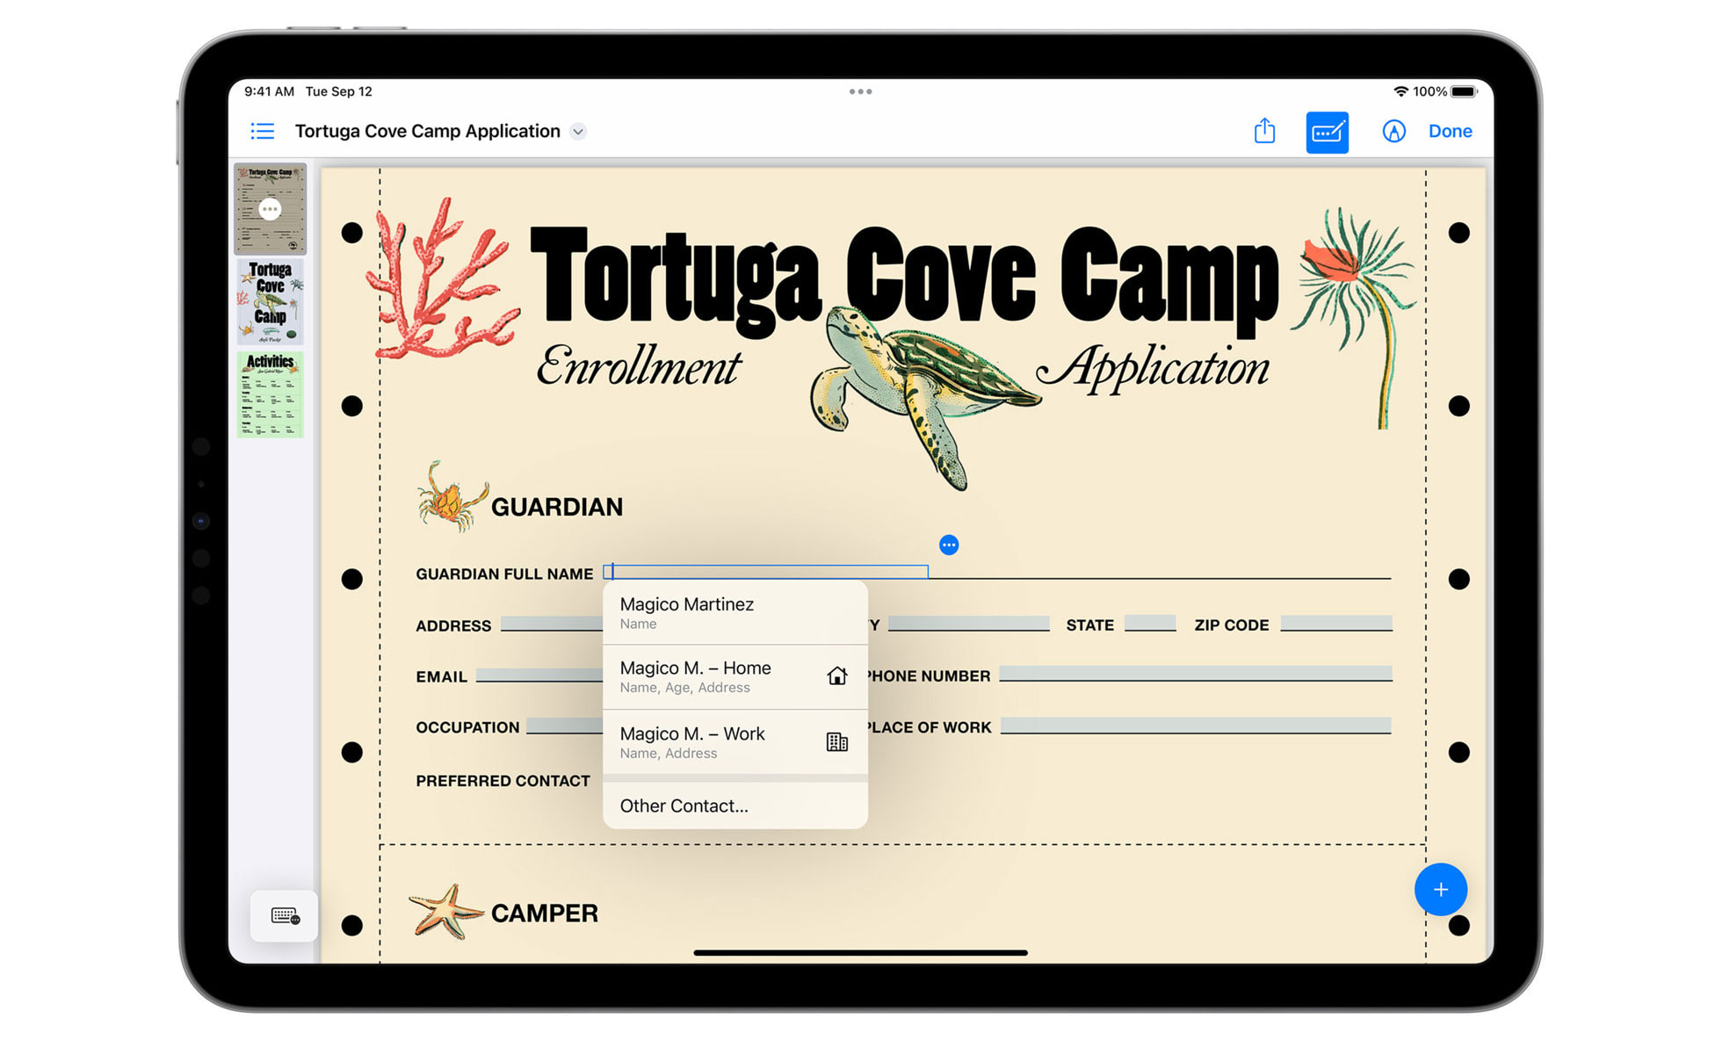Tap the three-dot multitasking control at top
The height and width of the screenshot is (1040, 1722).
click(x=861, y=91)
